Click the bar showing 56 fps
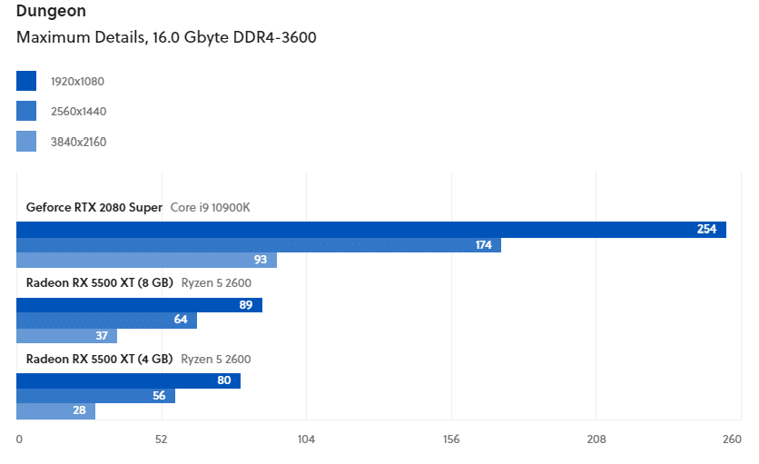The height and width of the screenshot is (464, 759). [x=96, y=396]
